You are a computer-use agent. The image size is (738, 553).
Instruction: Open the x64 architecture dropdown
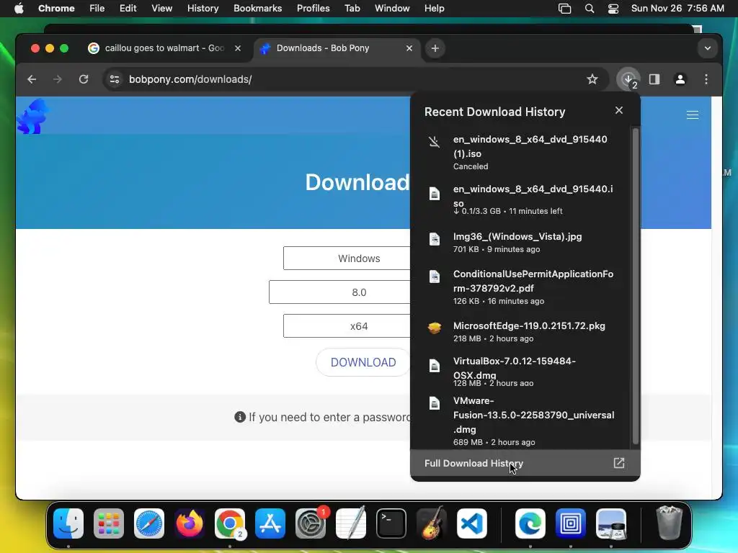[x=347, y=326]
